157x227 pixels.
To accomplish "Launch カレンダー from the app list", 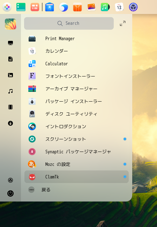I will [x=76, y=51].
